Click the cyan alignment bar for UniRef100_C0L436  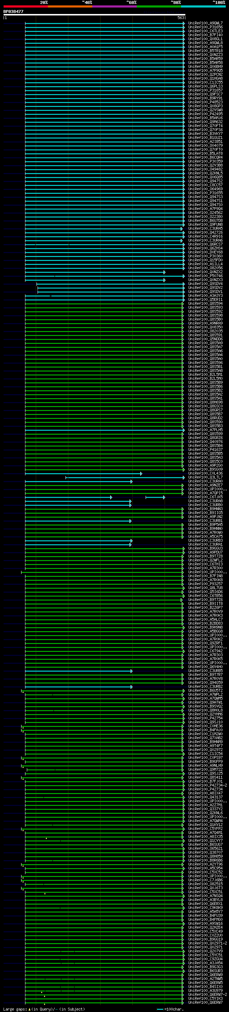83,474
